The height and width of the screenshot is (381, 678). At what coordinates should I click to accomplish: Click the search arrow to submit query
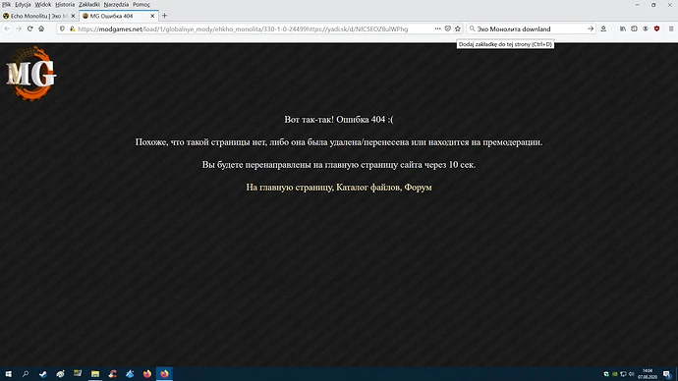tap(591, 28)
